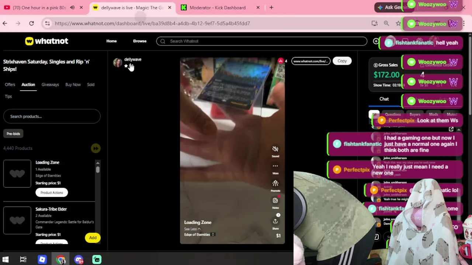Bookmark this page with the star icon
Image resolution: width=472 pixels, height=265 pixels.
tap(398, 24)
